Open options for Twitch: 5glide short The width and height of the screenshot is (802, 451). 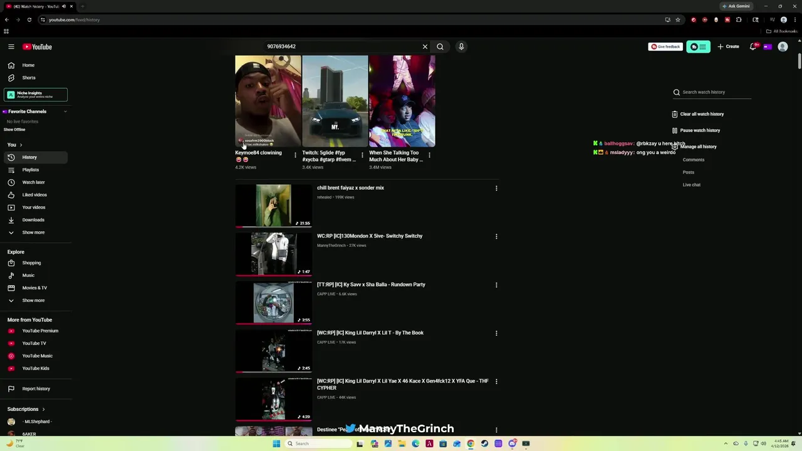click(x=362, y=155)
